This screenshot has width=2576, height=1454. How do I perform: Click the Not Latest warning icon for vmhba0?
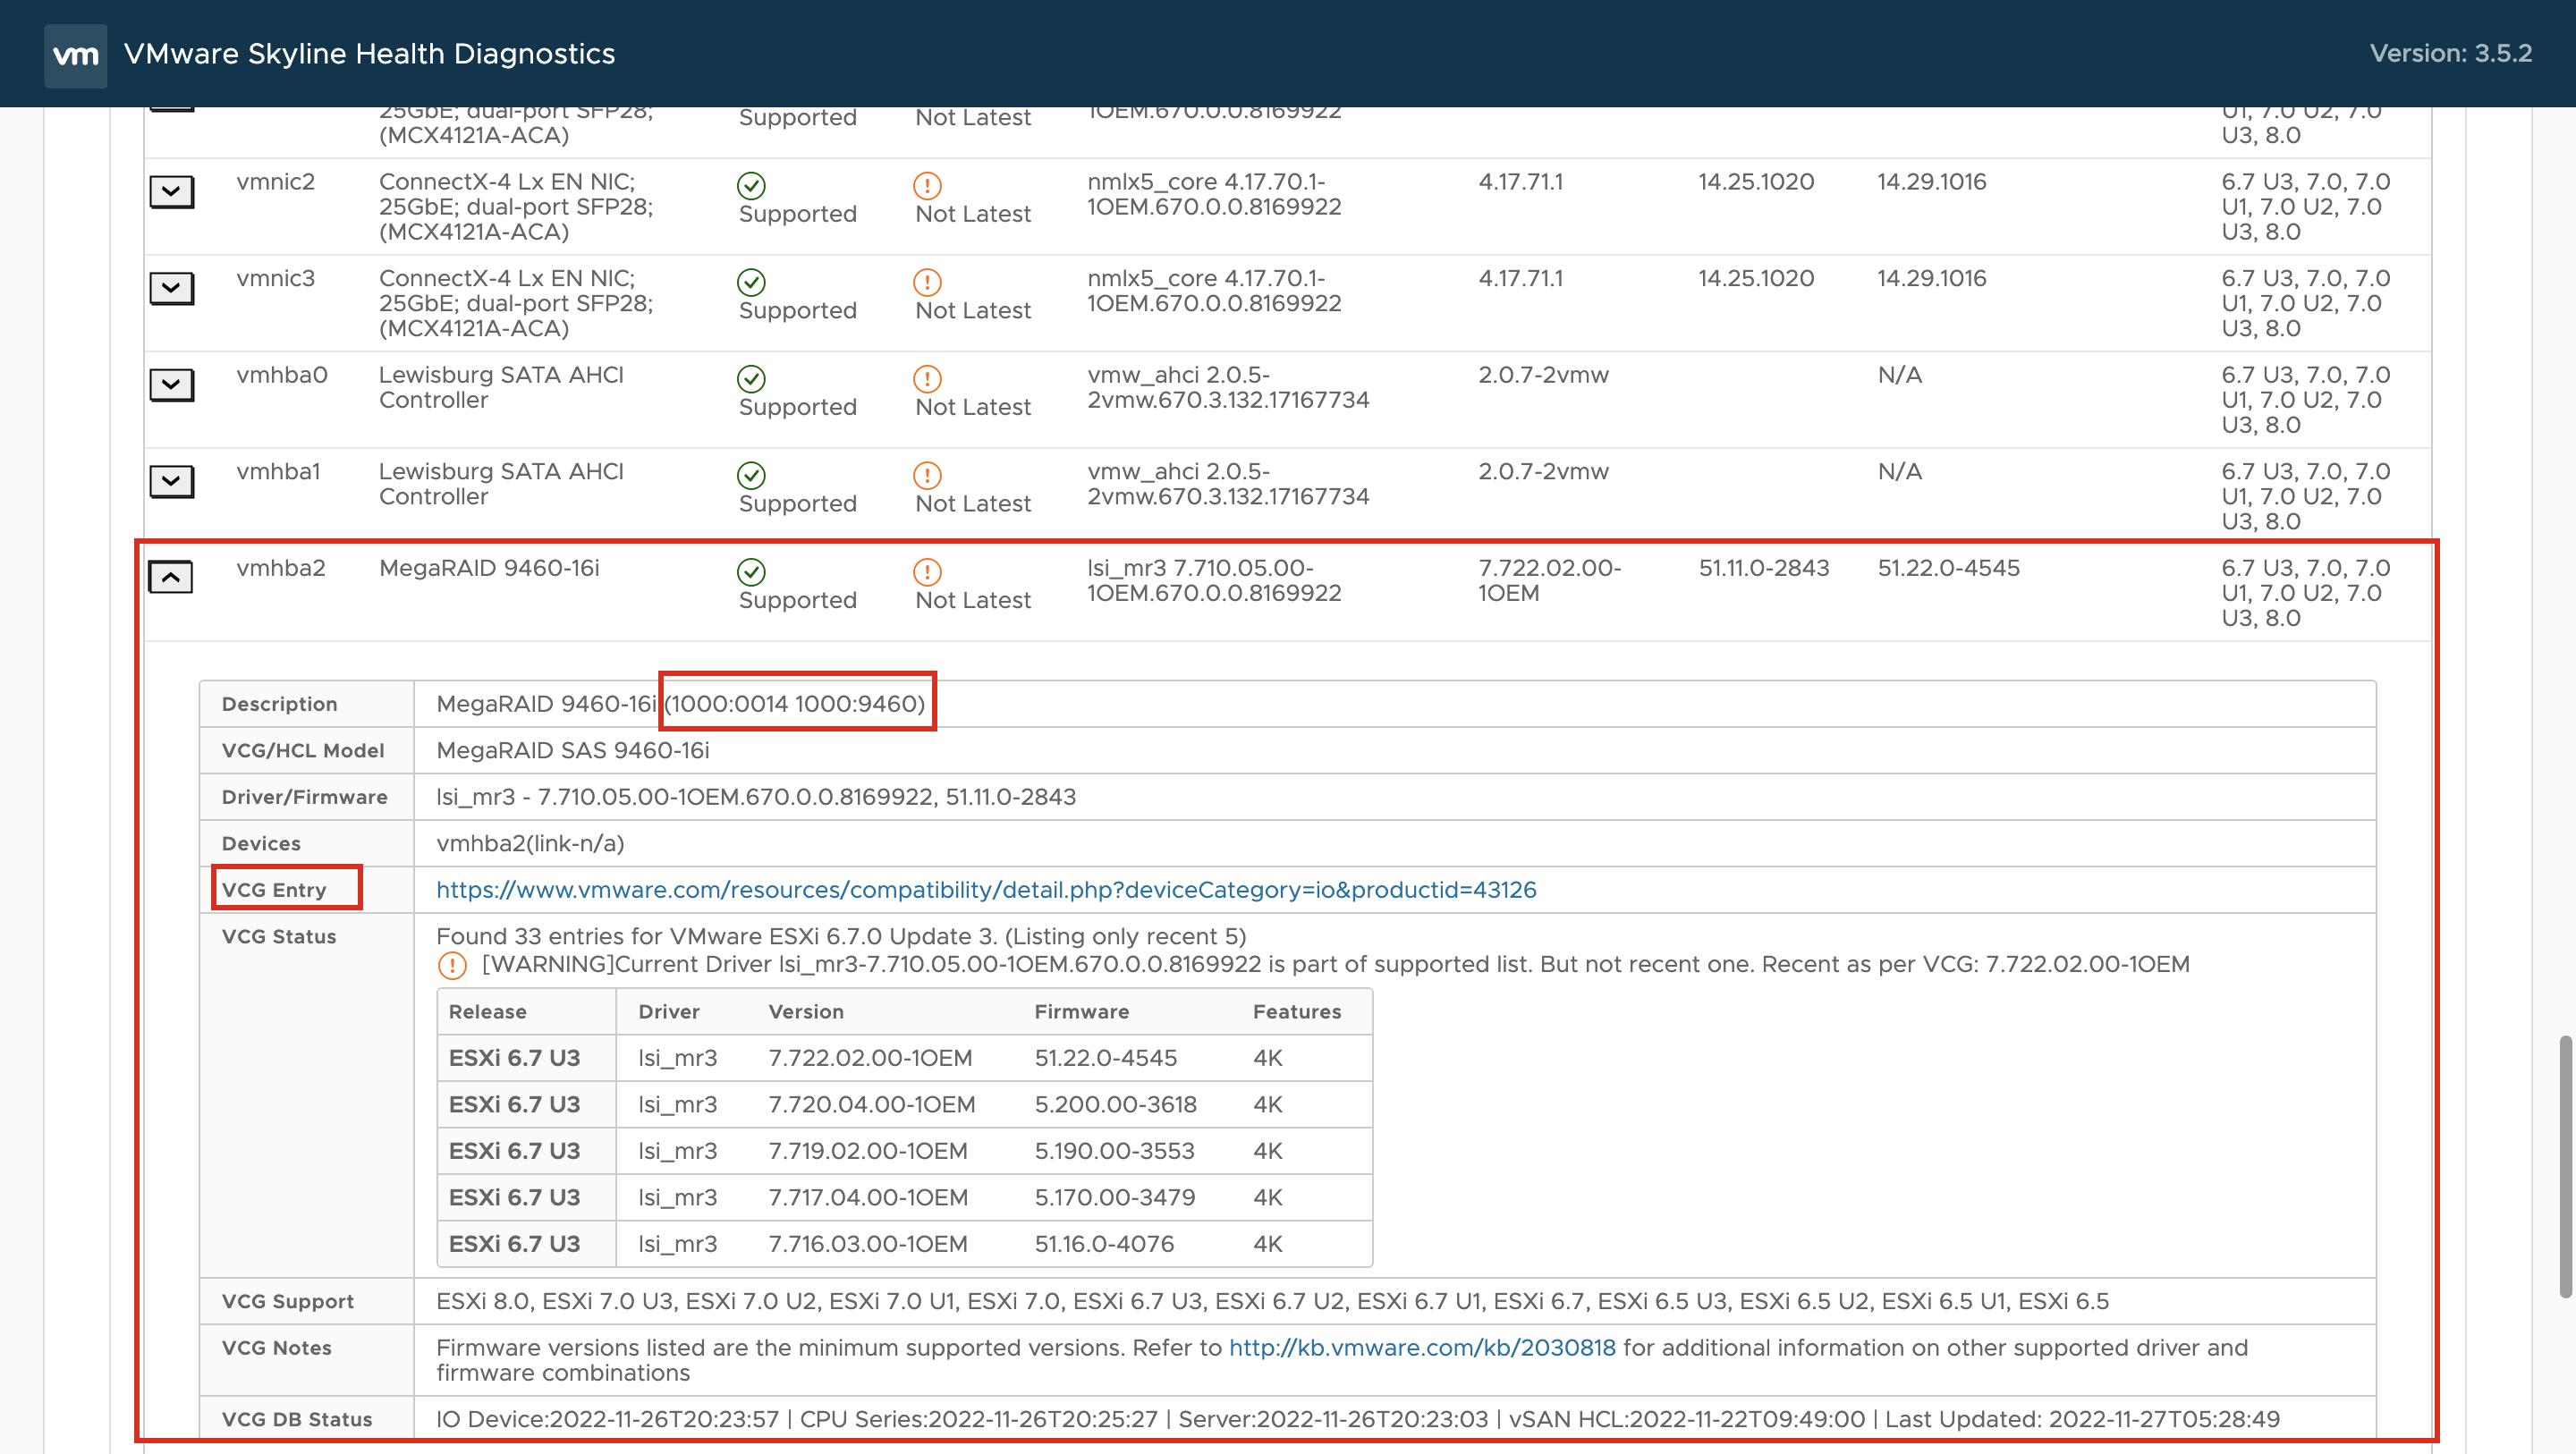[927, 379]
